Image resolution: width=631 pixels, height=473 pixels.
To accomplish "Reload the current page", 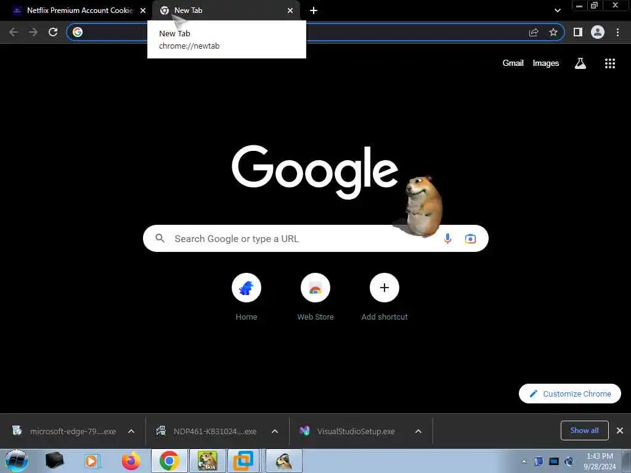I will pyautogui.click(x=53, y=32).
